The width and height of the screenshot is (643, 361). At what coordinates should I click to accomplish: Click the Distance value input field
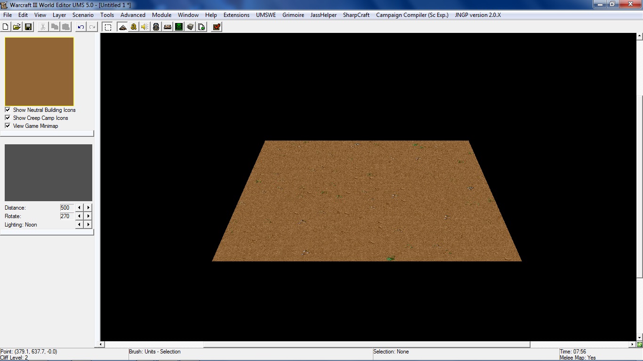[x=67, y=207]
